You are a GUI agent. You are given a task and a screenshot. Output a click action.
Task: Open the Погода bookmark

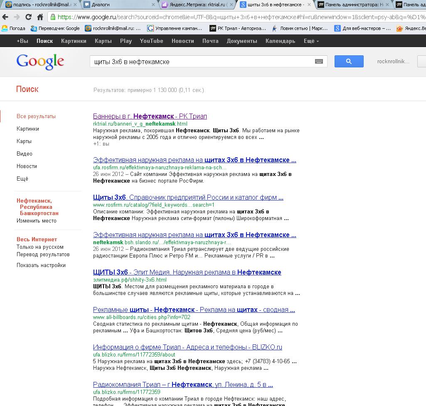[x=14, y=28]
